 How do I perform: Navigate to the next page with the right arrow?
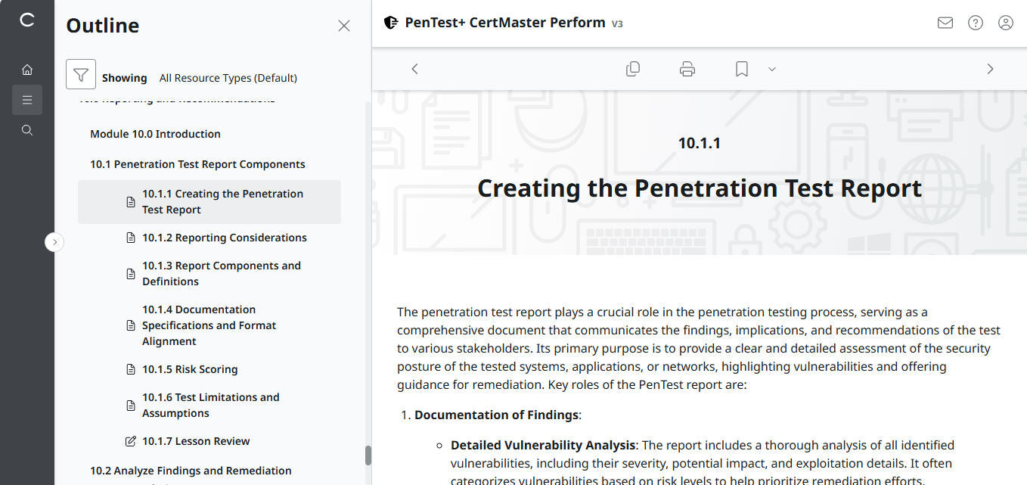[x=990, y=68]
